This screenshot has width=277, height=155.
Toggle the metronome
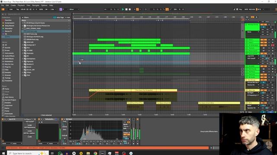(x=47, y=9)
